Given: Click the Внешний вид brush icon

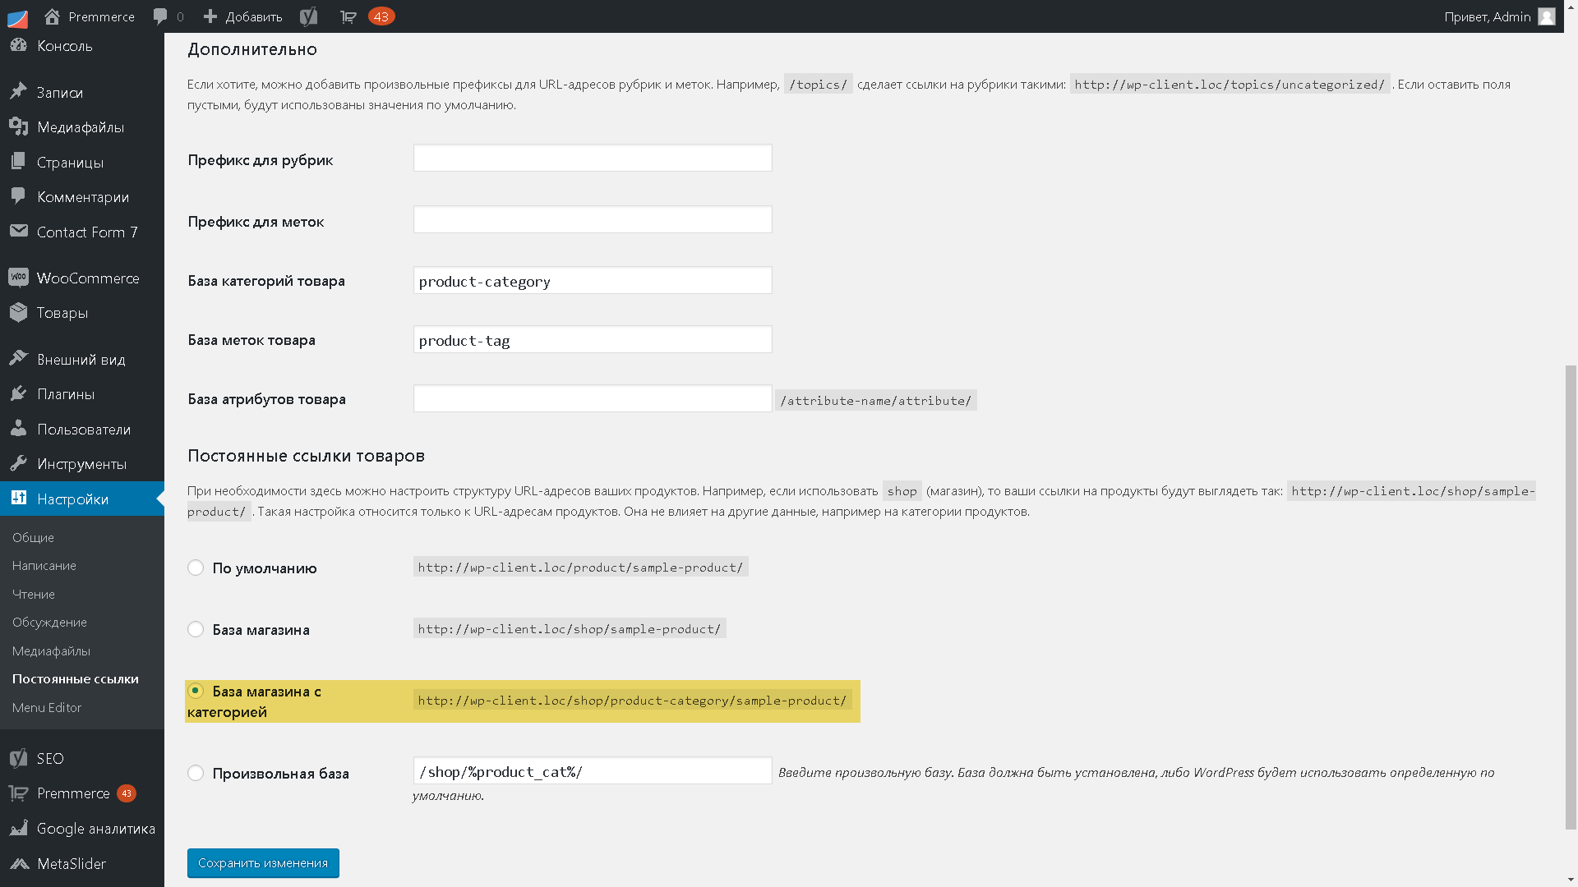Looking at the screenshot, I should (x=18, y=359).
